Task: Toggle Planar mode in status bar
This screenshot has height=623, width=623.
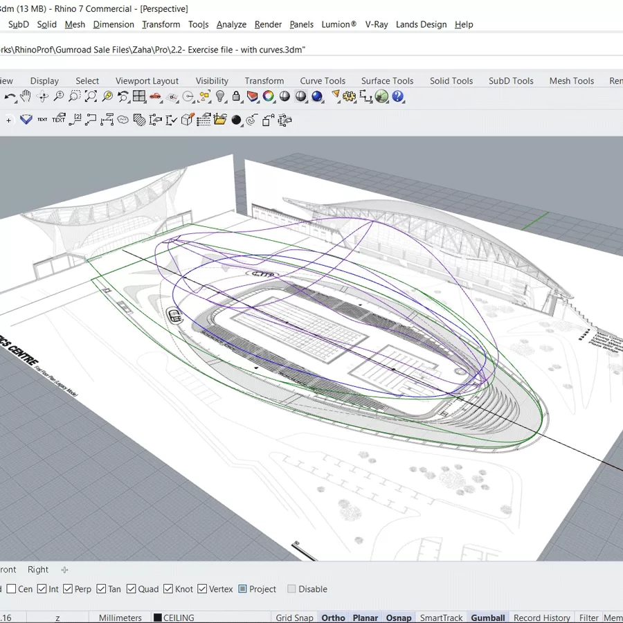Action: point(365,618)
